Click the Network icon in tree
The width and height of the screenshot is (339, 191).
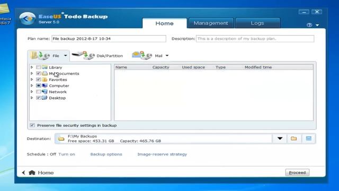pyautogui.click(x=44, y=92)
